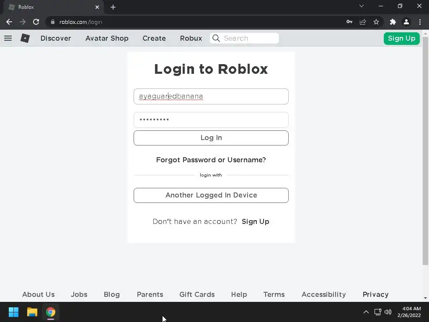429x322 pixels.
Task: Click the green Sign Up button
Action: 402,38
